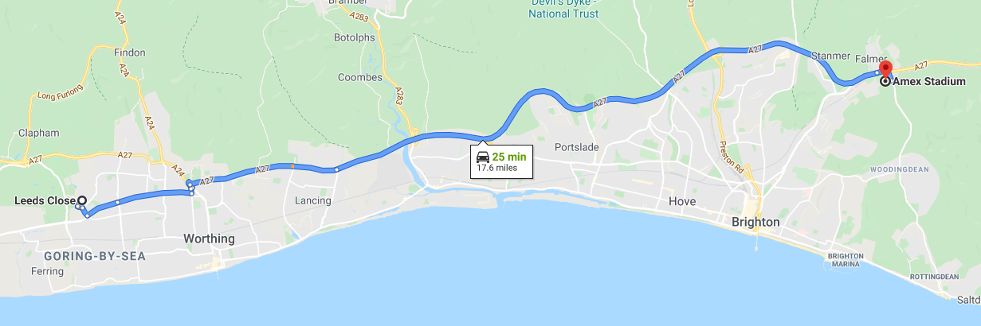Screen dimensions: 981x326
Task: Click the Woodingdean area label
Action: 897,169
